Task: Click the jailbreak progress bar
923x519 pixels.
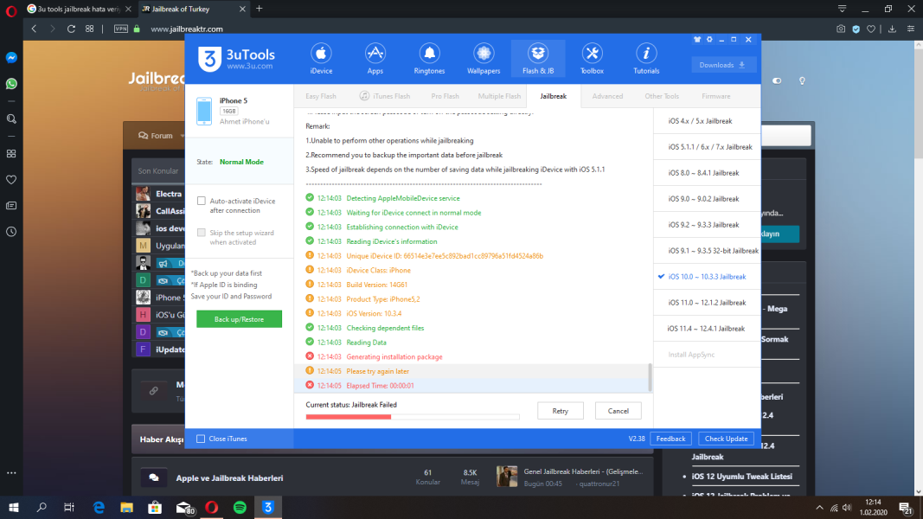Action: pyautogui.click(x=413, y=417)
